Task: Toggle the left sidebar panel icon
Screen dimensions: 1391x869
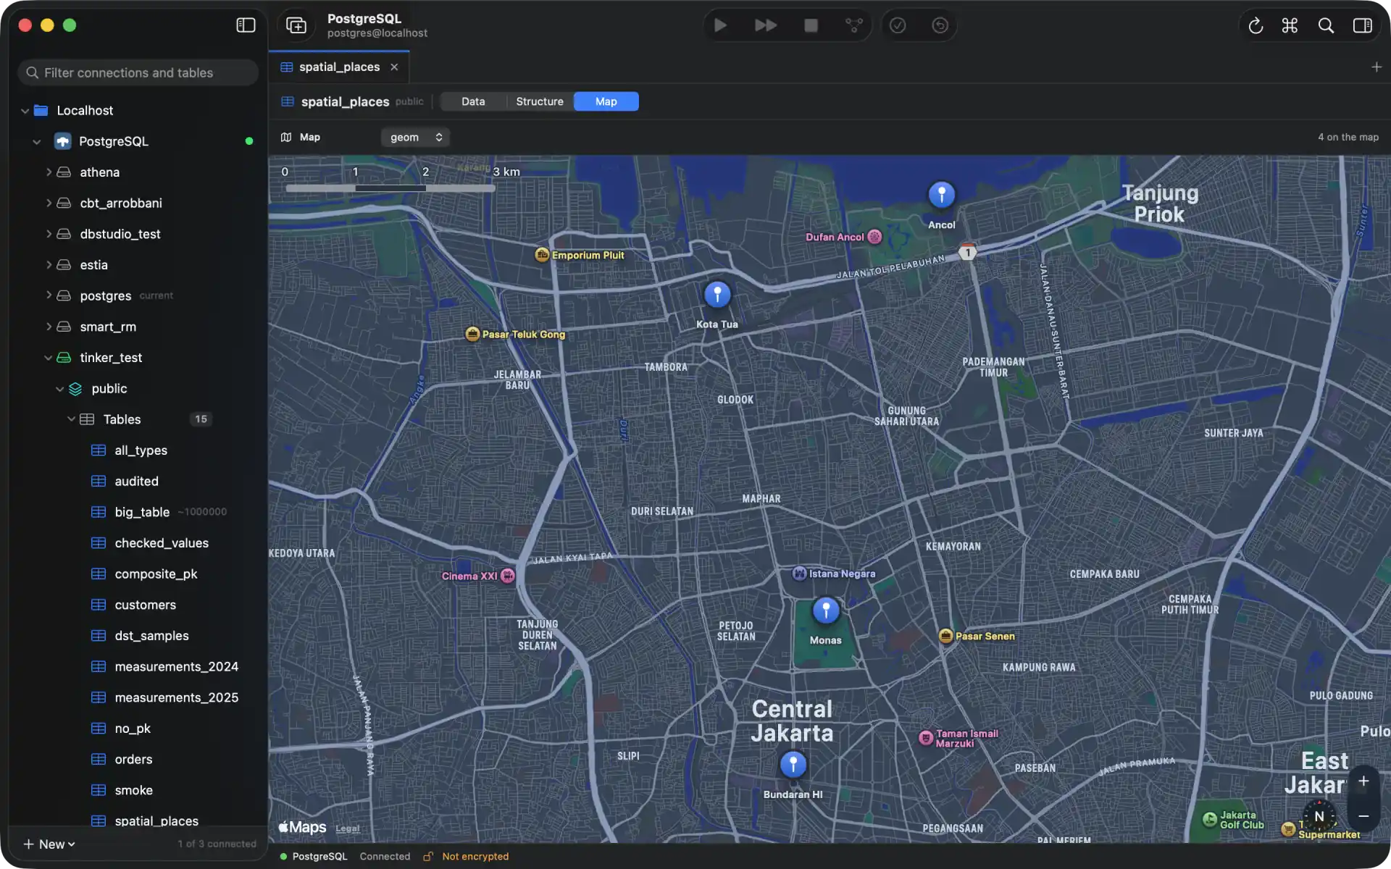Action: click(x=246, y=25)
